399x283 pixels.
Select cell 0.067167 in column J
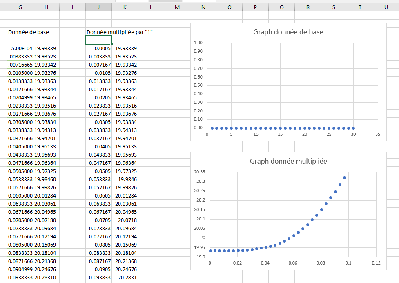point(99,212)
